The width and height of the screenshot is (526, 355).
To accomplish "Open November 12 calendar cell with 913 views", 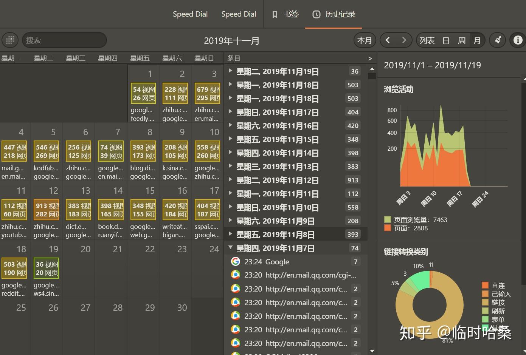I will 47,210.
